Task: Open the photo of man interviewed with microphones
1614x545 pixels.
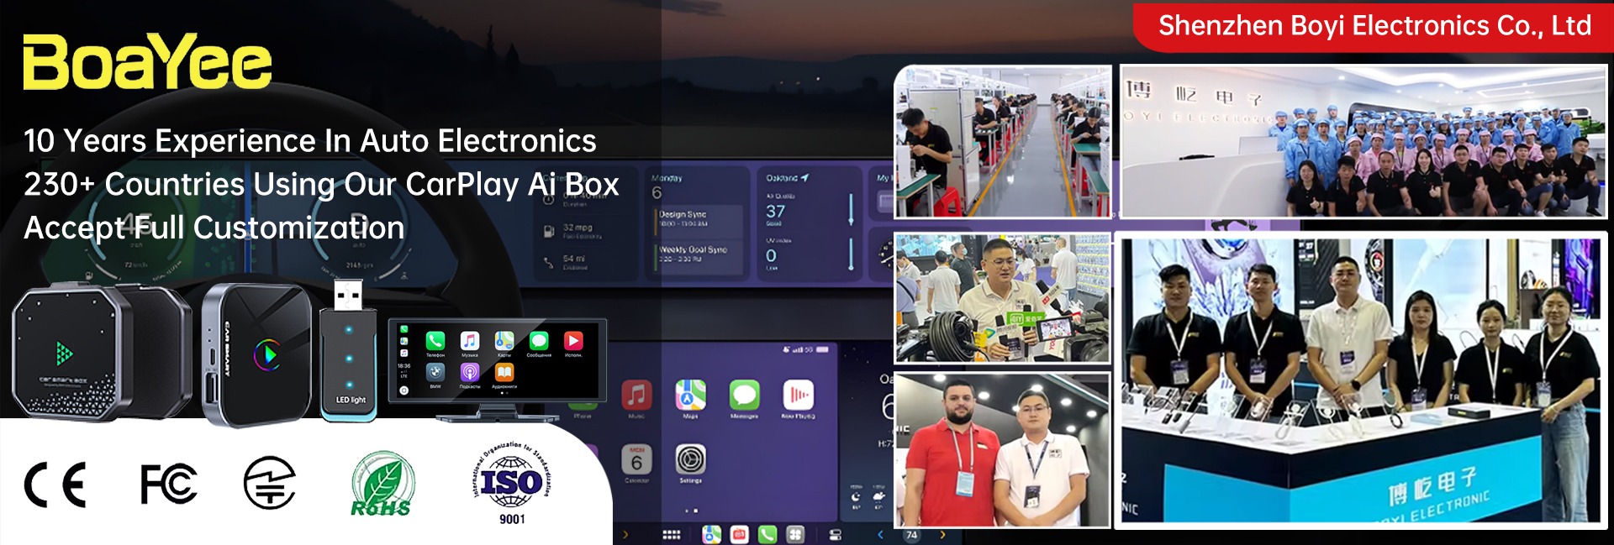Action: [1003, 298]
